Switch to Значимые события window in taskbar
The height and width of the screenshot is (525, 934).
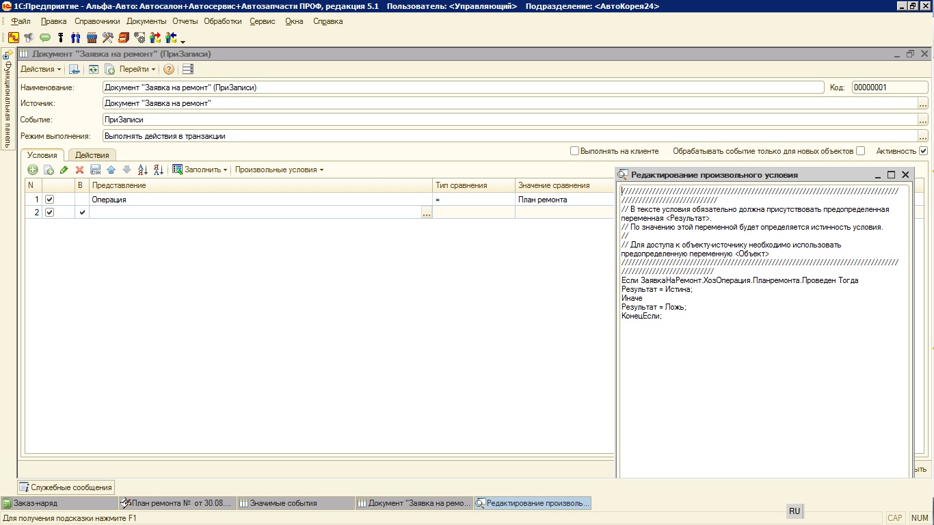click(x=296, y=503)
